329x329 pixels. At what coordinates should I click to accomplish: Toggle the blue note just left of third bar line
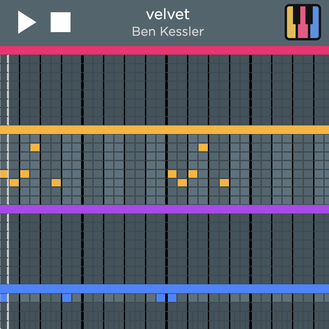click(161, 298)
